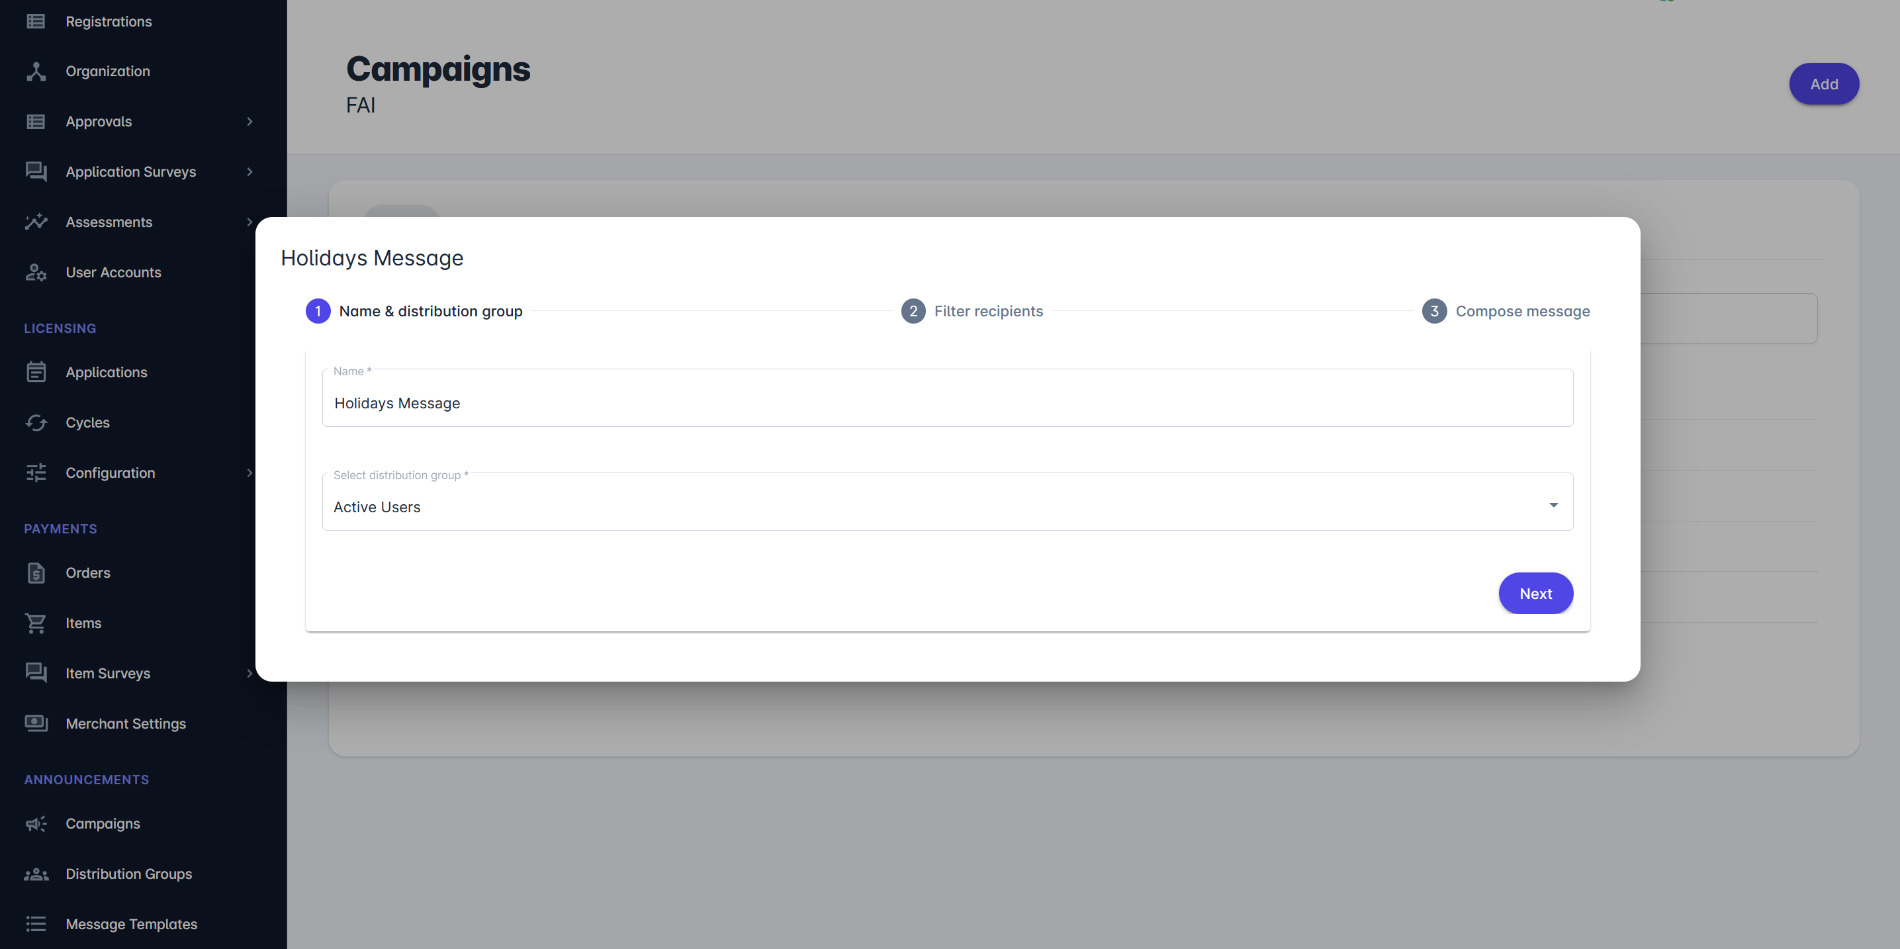Image resolution: width=1900 pixels, height=949 pixels.
Task: Click the Cycles refresh-arrows icon
Action: click(x=35, y=422)
